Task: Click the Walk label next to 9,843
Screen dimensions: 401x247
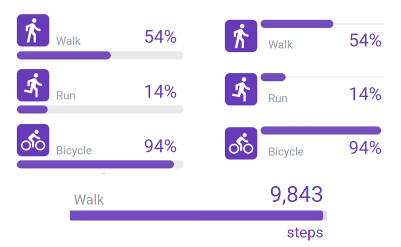Action: (x=89, y=200)
